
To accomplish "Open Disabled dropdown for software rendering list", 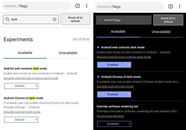I will pyautogui.click(x=114, y=124).
